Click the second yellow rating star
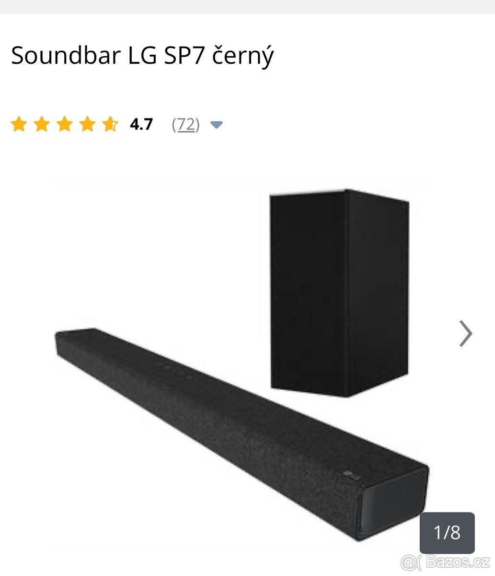495x576 pixels. click(42, 124)
